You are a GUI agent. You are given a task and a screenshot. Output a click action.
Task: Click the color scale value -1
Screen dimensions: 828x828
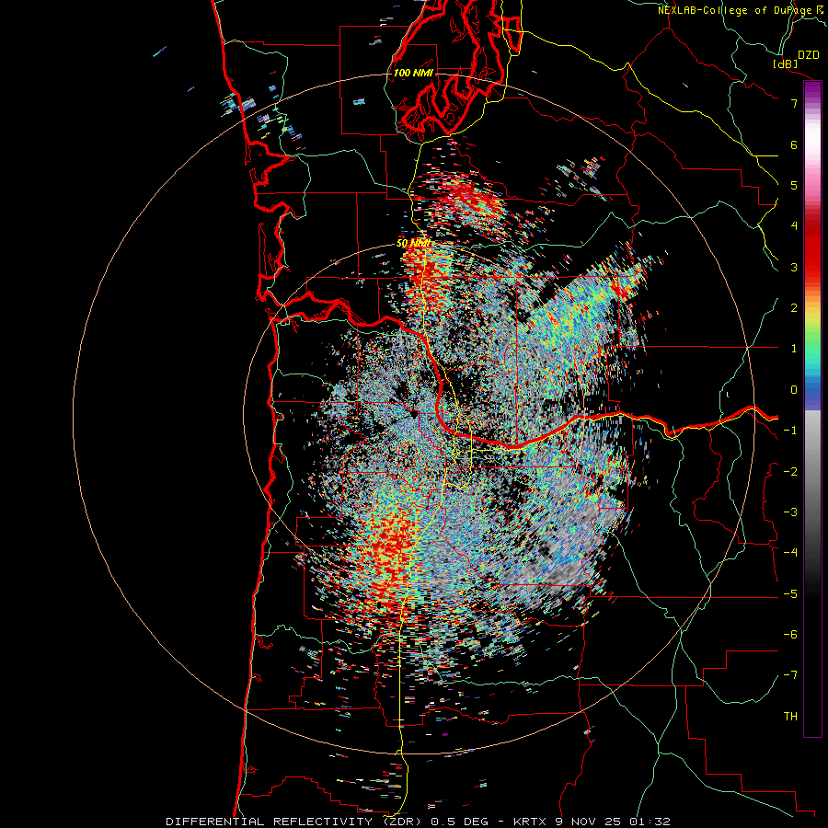790,431
